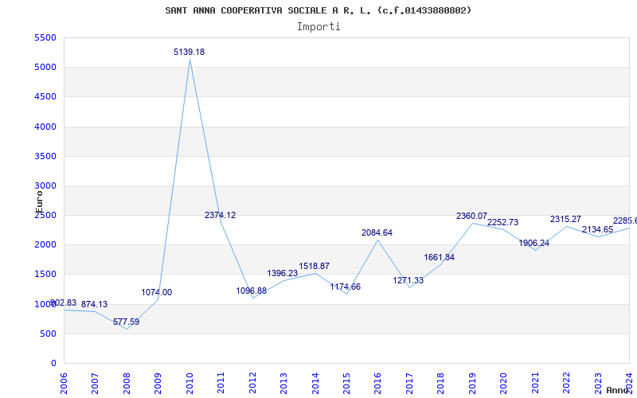Click the x-axis year 2018
637x398 pixels.
(441, 384)
